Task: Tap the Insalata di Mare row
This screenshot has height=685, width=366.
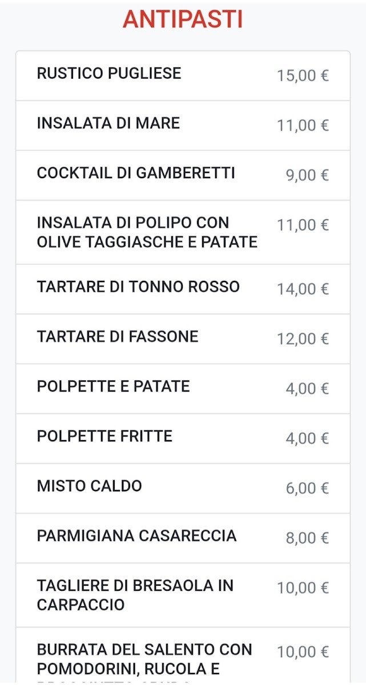Action: pos(108,123)
